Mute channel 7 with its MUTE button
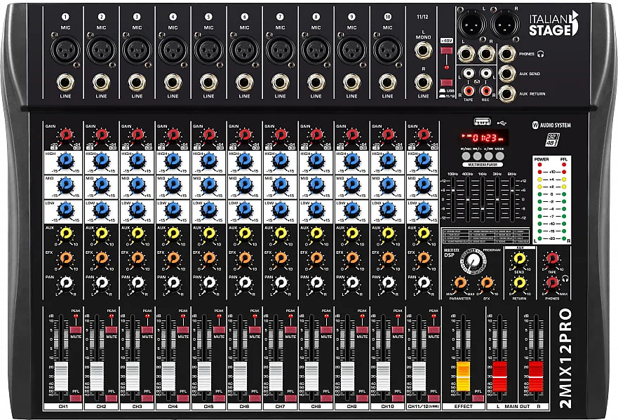 (290, 330)
